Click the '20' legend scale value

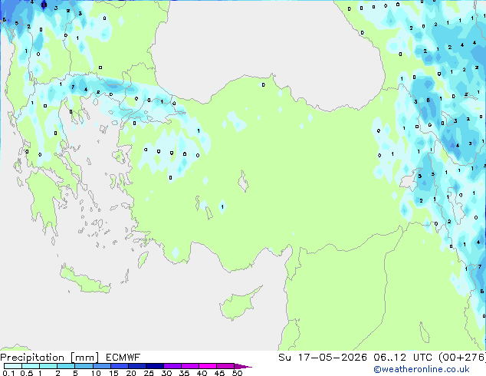click(131, 373)
